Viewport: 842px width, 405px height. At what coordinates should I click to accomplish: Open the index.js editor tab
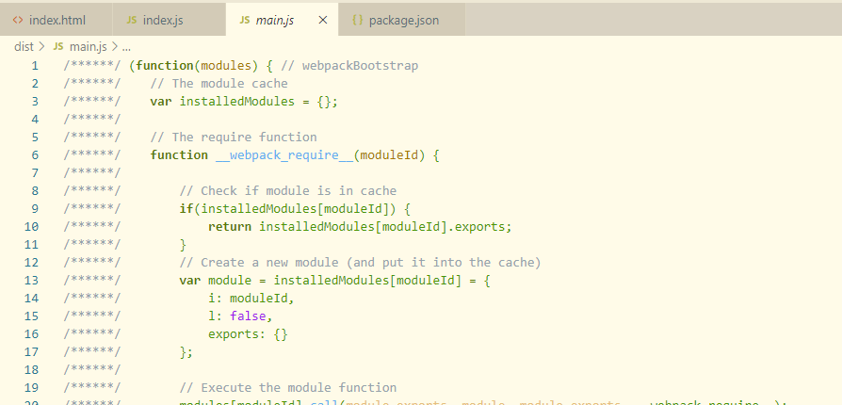coord(170,21)
